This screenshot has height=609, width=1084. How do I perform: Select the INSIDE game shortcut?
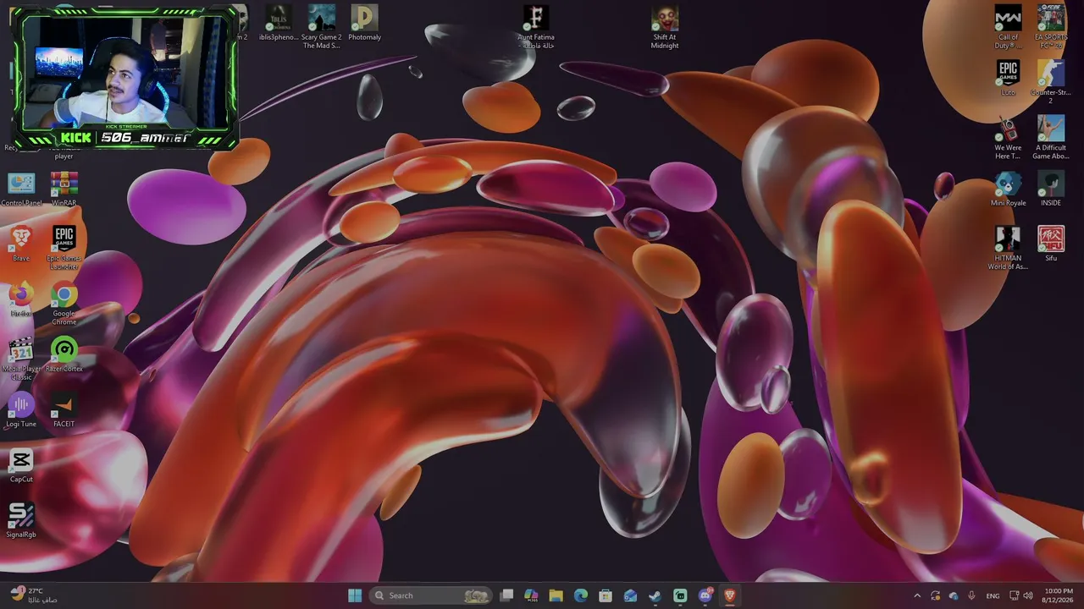pos(1051,189)
